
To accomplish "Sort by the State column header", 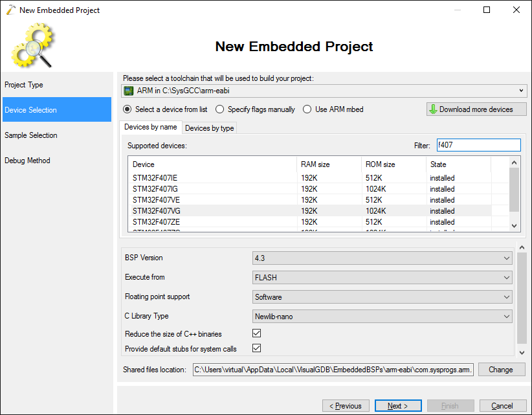I will tap(459, 164).
